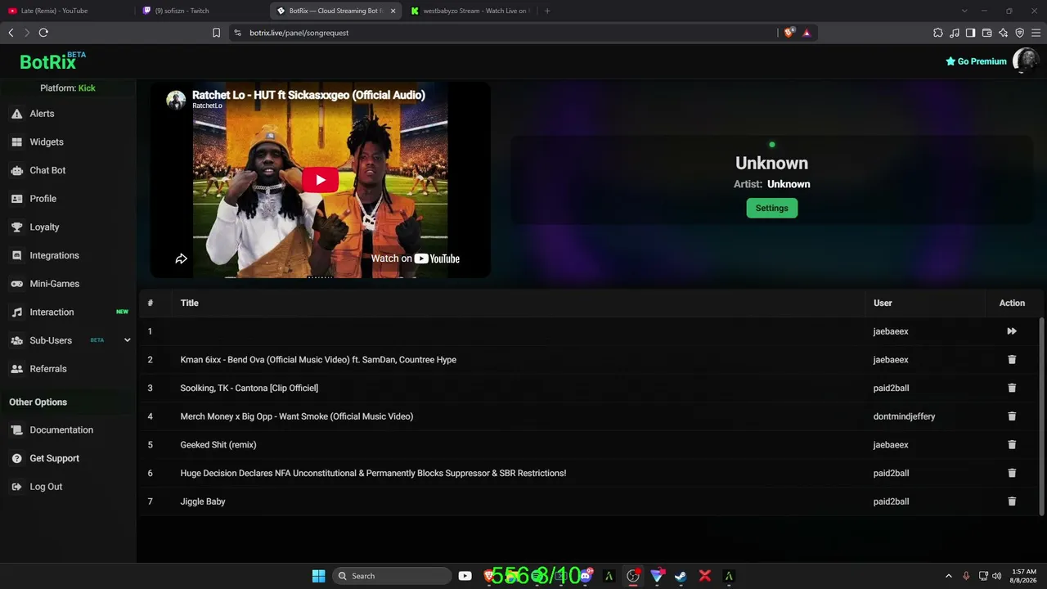Screen dimensions: 1047x589
Task: Remove Soolking, TK - Cantona from queue
Action: point(1012,388)
